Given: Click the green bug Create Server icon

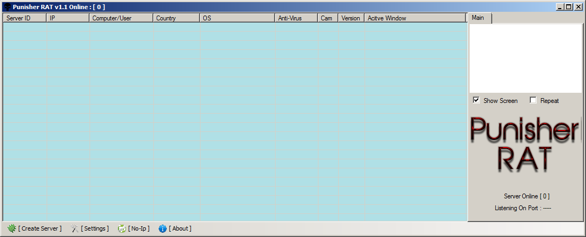Looking at the screenshot, I should click(x=12, y=228).
